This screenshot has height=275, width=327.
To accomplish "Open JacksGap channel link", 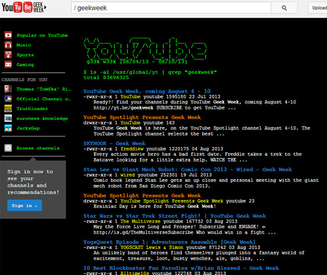I will pyautogui.click(x=28, y=128).
